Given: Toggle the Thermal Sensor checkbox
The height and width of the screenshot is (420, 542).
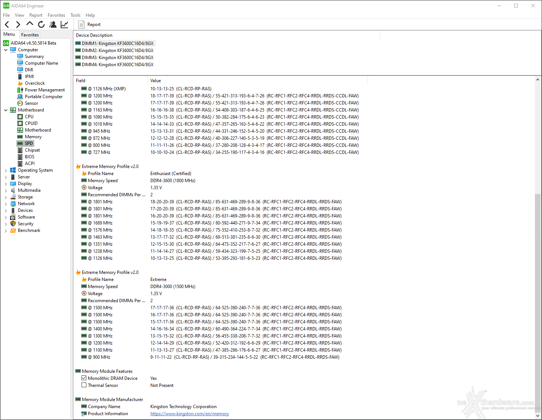Looking at the screenshot, I should point(84,385).
